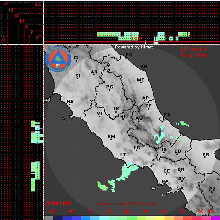Click the '40' value on the dBZ scale
This screenshot has width=220, height=220.
(x=163, y=211)
